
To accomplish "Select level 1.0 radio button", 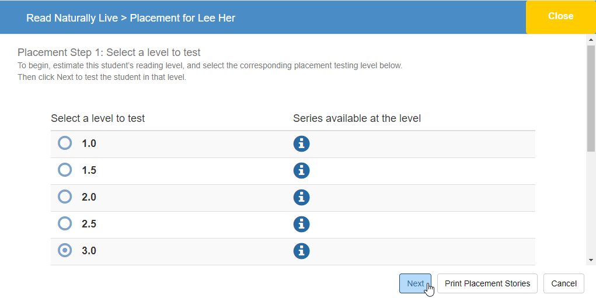I will click(x=65, y=143).
